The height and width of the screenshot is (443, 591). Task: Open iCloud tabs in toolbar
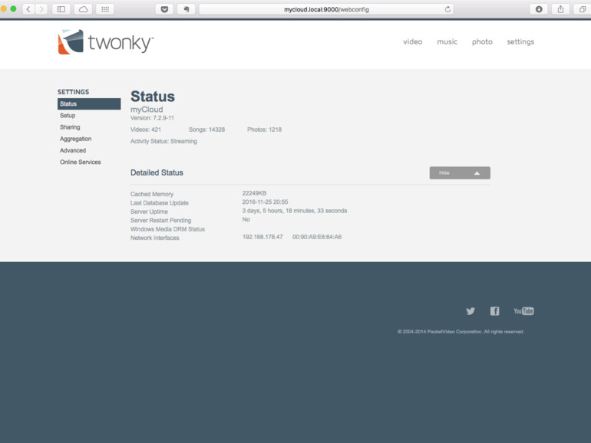pos(84,9)
